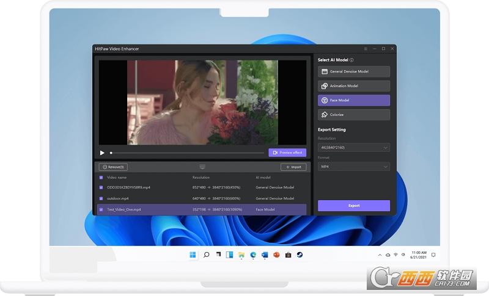Click the Preview effect button

pos(287,153)
